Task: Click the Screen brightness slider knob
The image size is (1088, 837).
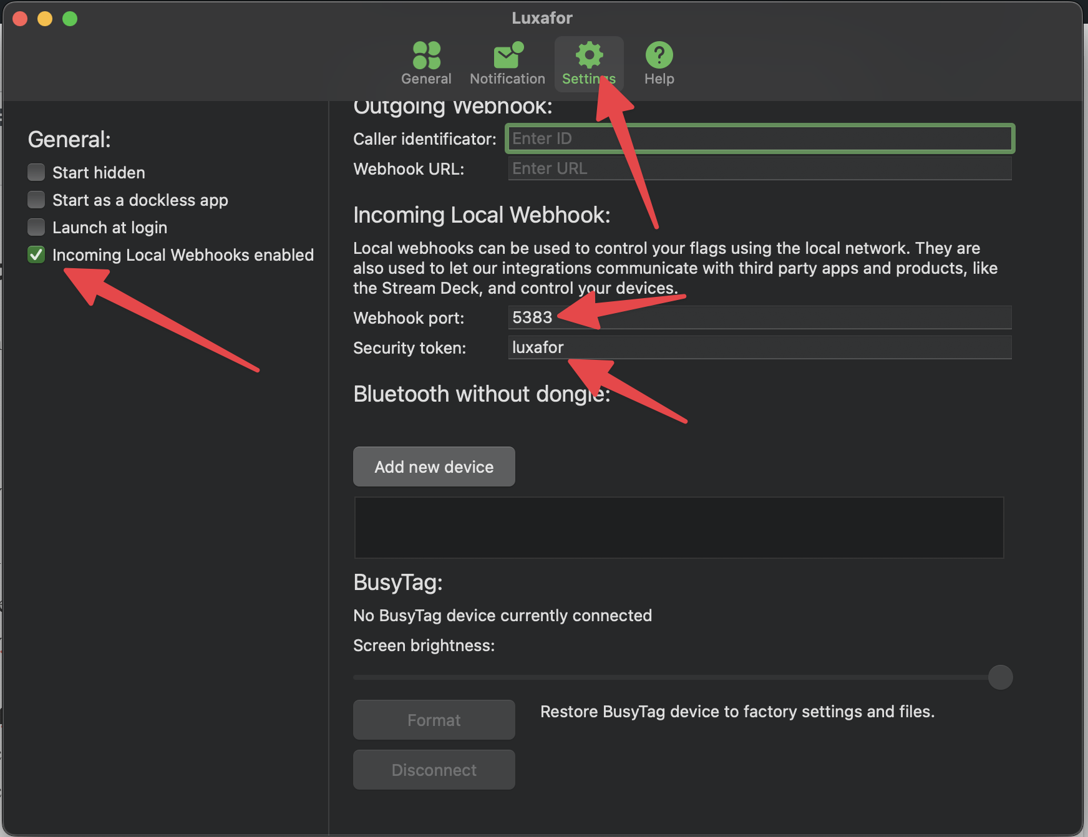Action: pos(1000,677)
